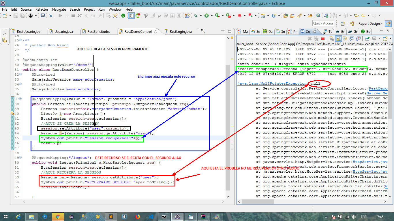Switch to Usuario.java editor tab

point(63,32)
